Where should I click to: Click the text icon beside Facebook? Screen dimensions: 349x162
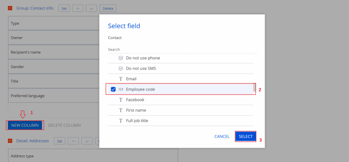(x=121, y=100)
